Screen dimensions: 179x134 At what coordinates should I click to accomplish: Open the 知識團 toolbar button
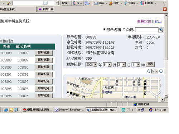(147, 3)
